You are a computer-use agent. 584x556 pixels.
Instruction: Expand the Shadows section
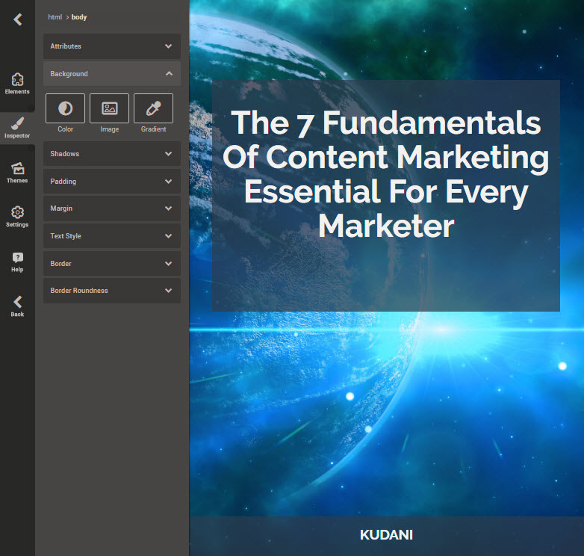point(112,153)
